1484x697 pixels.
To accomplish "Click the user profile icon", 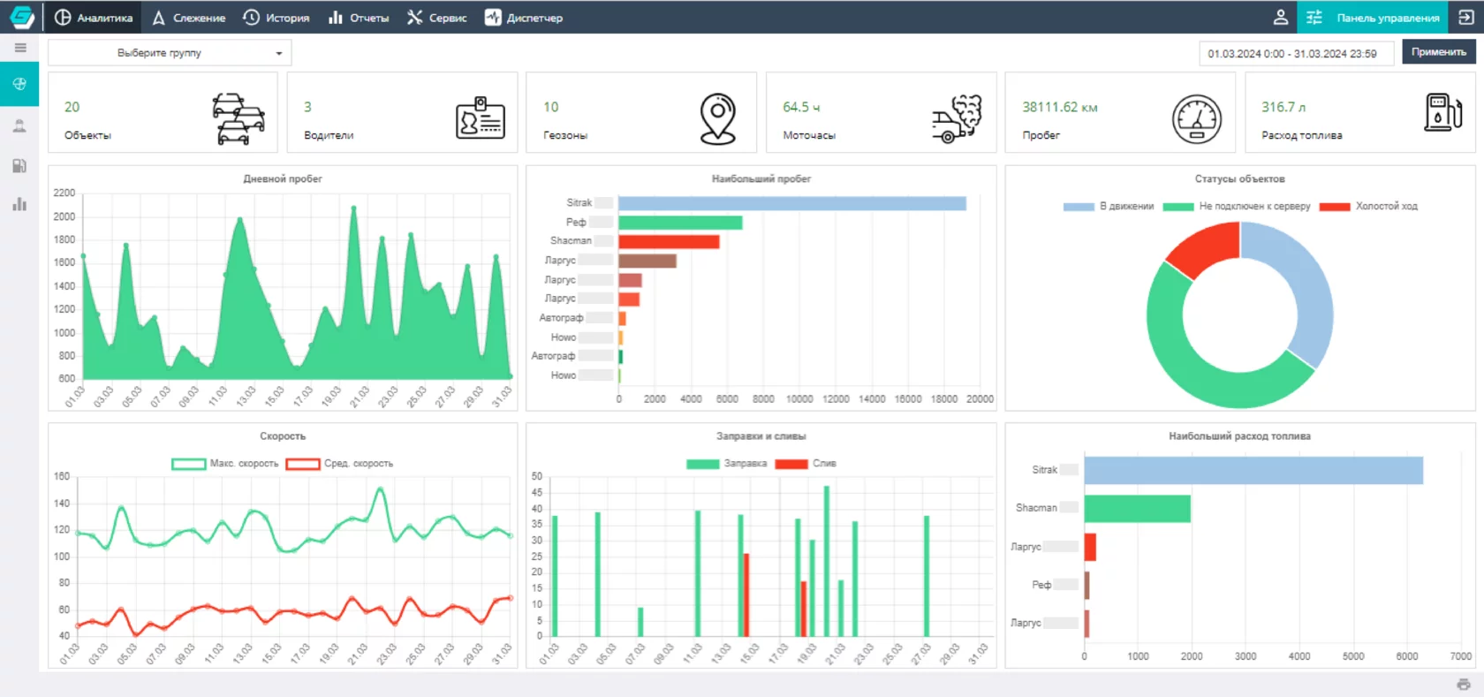I will (x=1280, y=18).
